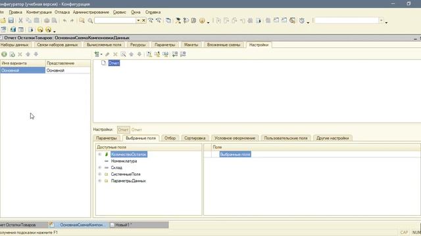Click the Отчет document icon in structure tree
421x236 pixels.
click(103, 63)
